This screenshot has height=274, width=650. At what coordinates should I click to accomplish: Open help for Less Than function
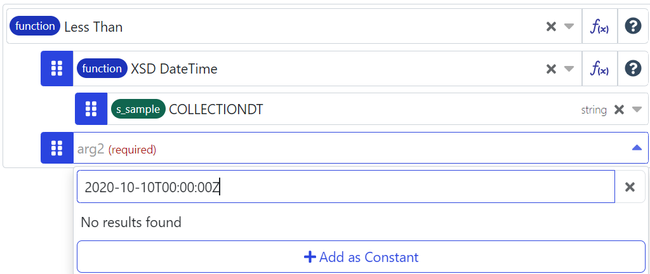point(633,26)
